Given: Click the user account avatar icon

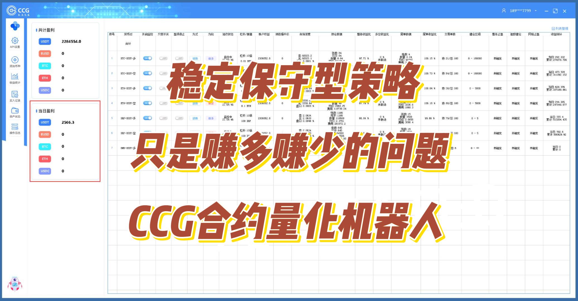Looking at the screenshot, I should [x=504, y=11].
